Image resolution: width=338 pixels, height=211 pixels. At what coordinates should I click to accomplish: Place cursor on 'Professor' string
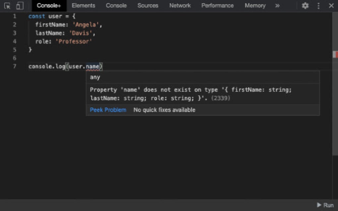click(75, 41)
